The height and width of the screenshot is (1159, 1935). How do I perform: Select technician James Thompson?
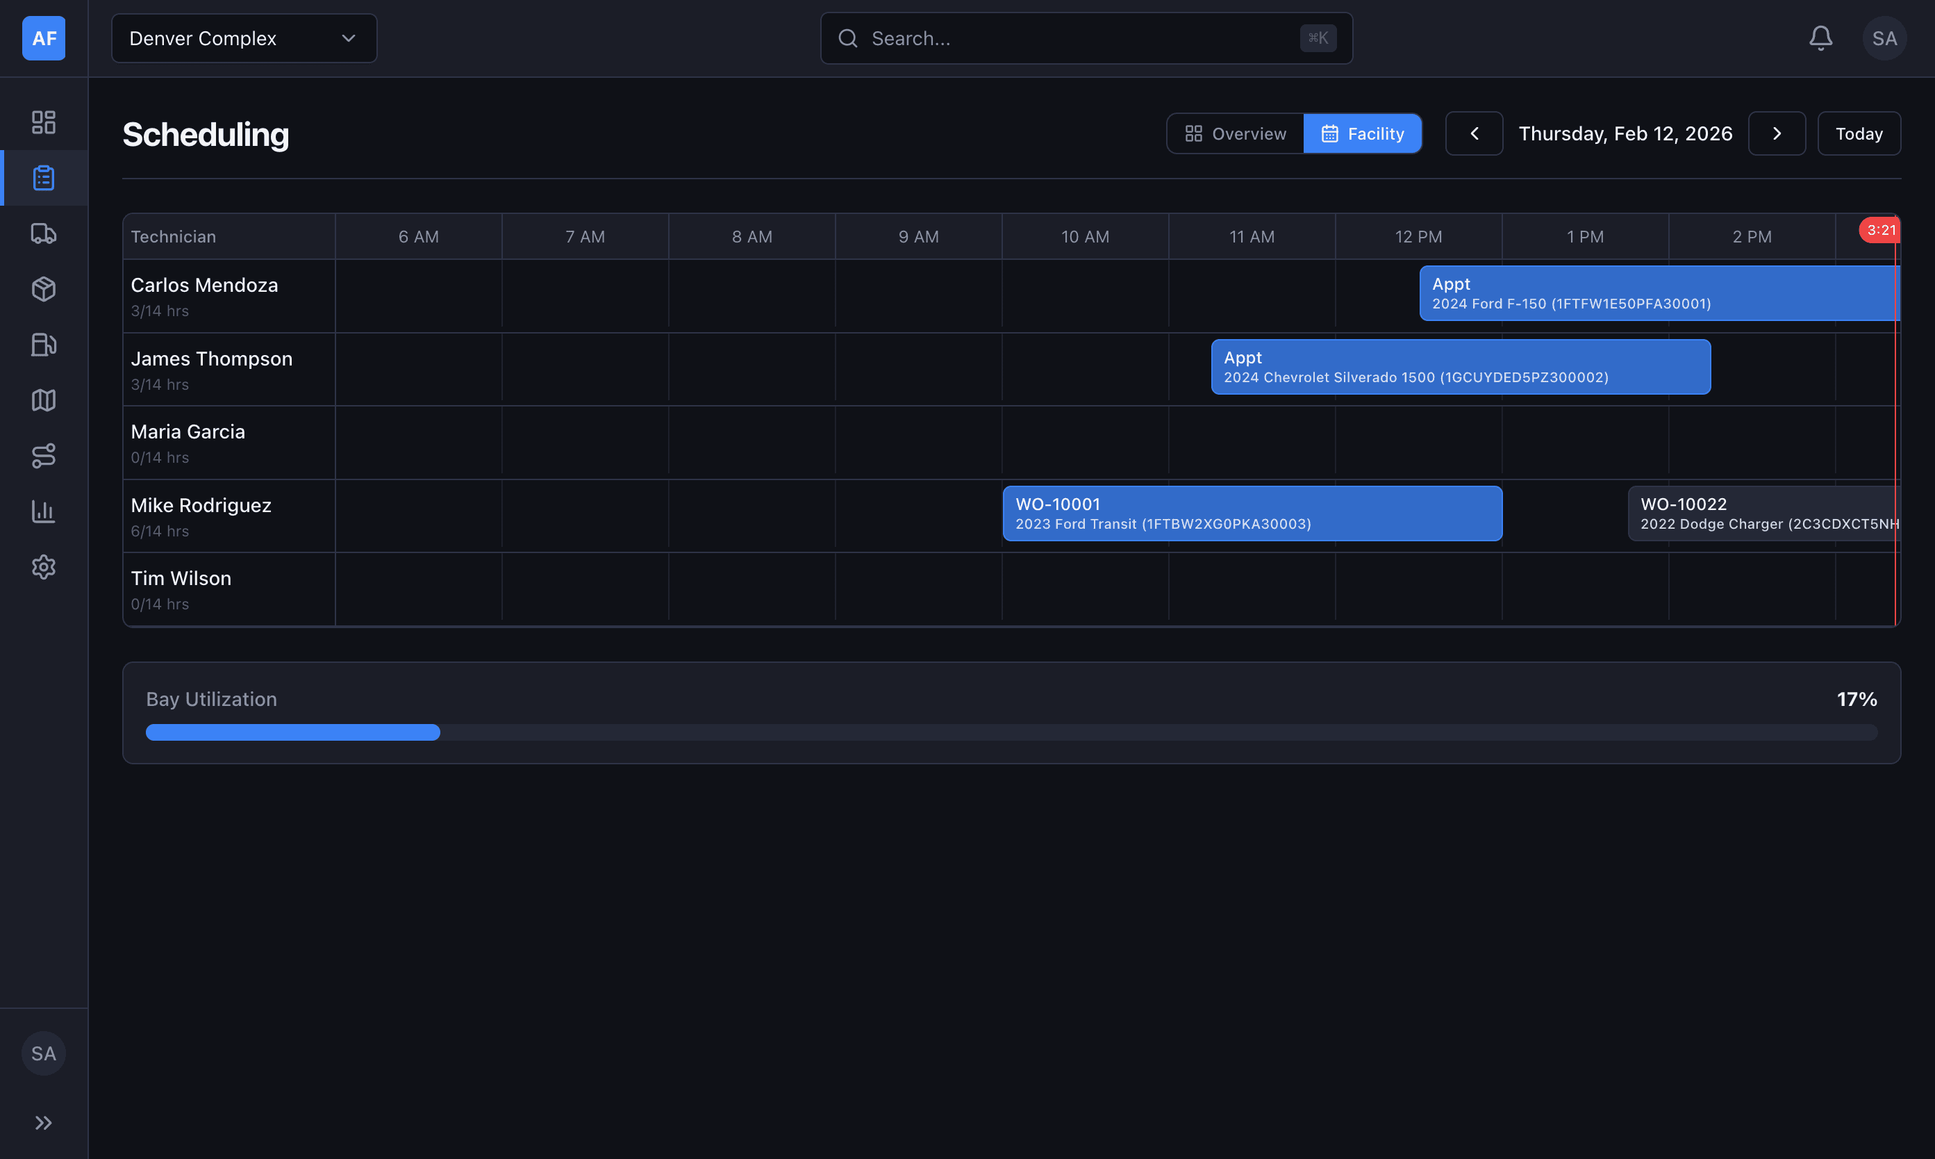pyautogui.click(x=212, y=359)
